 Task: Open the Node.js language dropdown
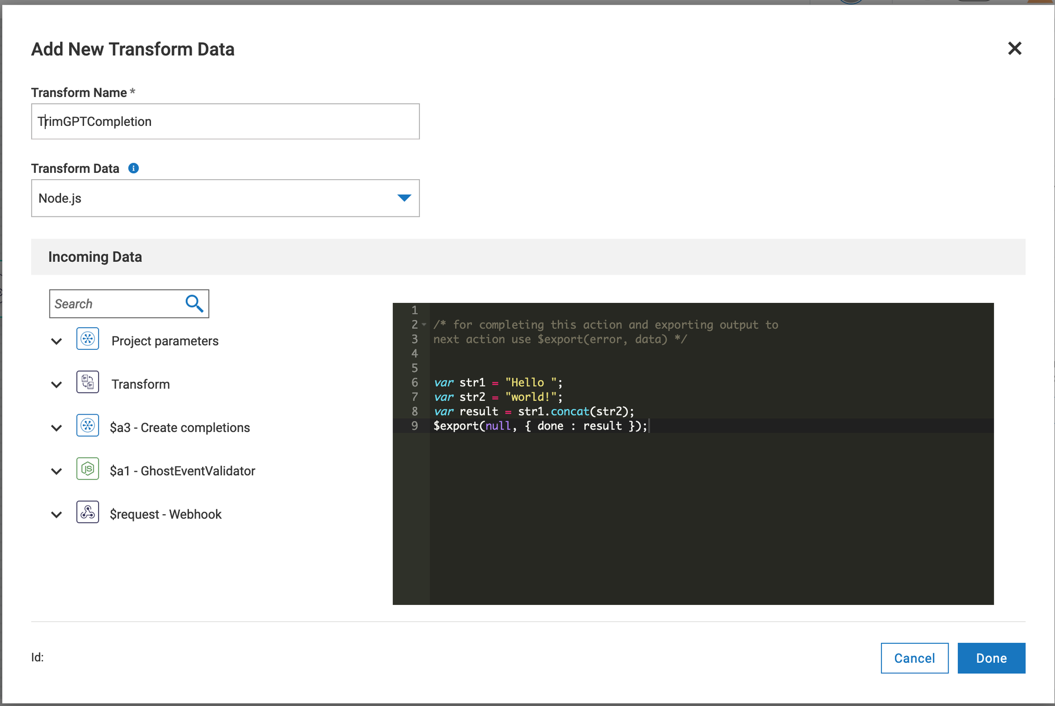point(404,198)
